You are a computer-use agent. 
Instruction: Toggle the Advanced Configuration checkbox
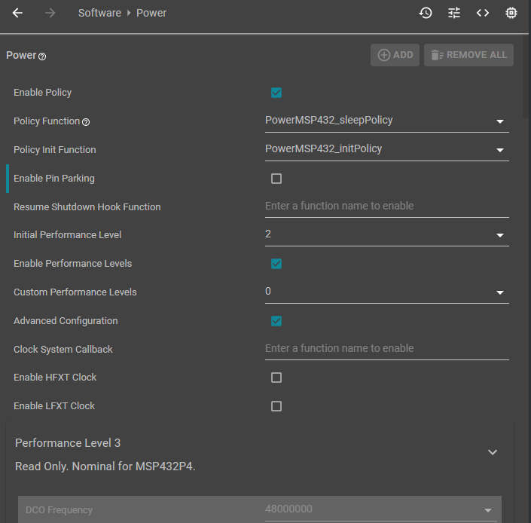pyautogui.click(x=276, y=321)
